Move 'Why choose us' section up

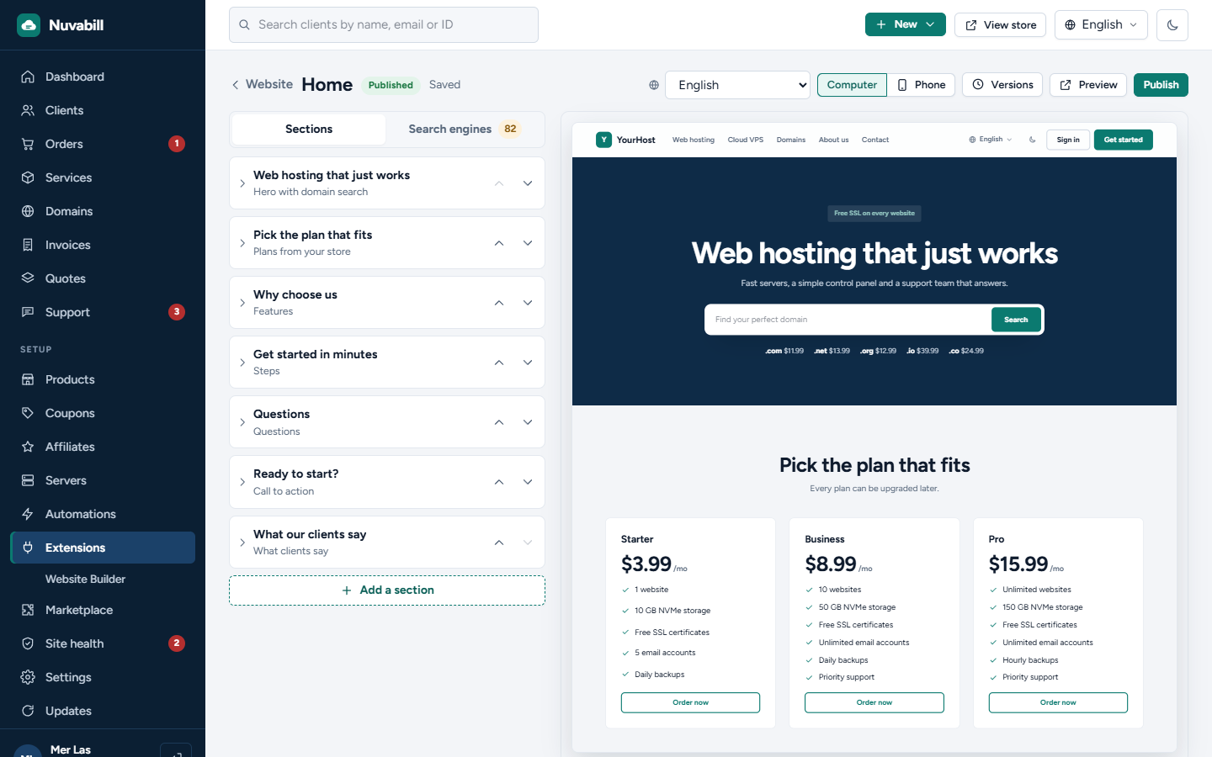point(499,303)
